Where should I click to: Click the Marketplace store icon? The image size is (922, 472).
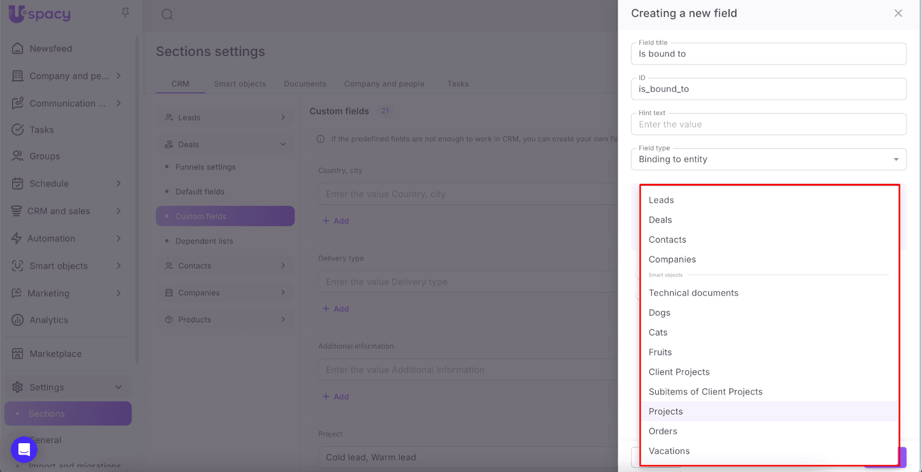click(x=18, y=354)
